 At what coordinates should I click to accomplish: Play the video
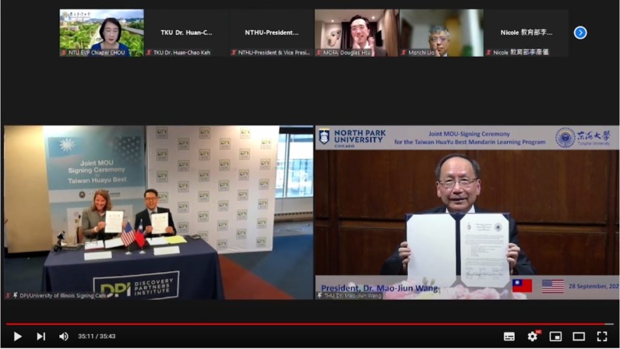coord(18,336)
